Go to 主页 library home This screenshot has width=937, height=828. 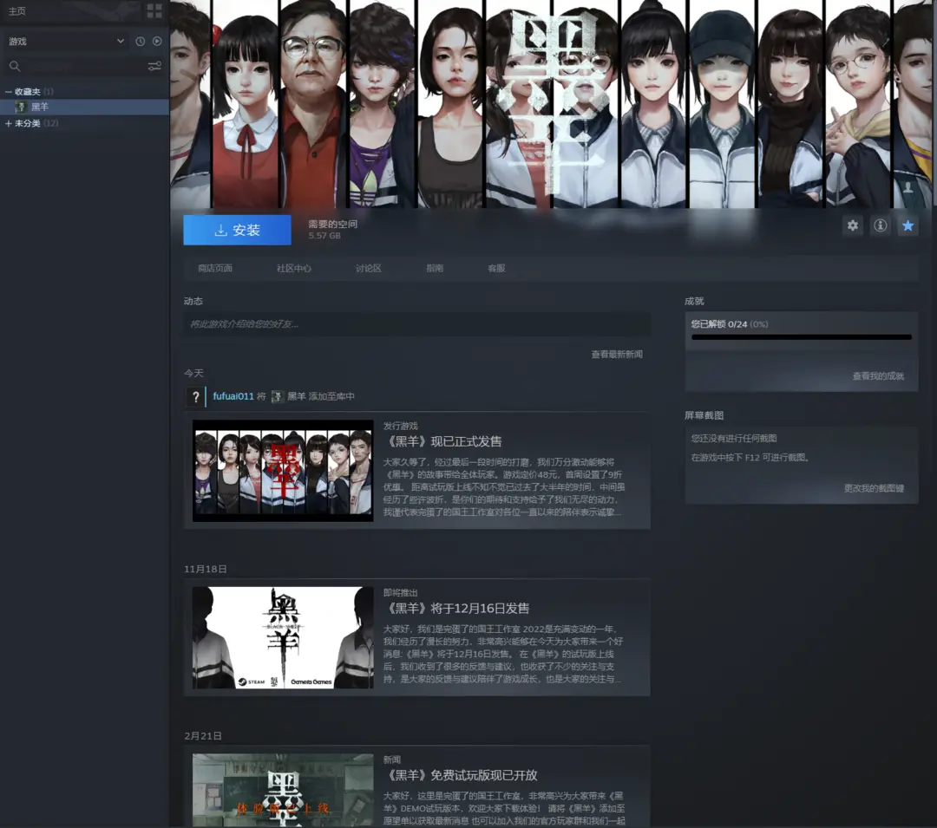pyautogui.click(x=16, y=11)
